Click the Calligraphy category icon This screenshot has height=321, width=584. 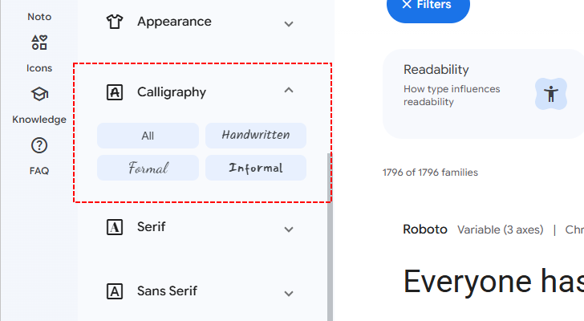tap(115, 92)
